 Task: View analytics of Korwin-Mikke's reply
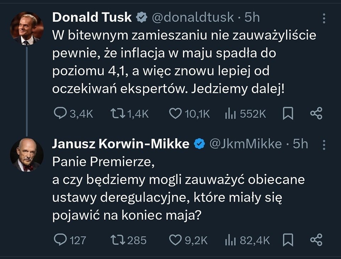pyautogui.click(x=231, y=240)
